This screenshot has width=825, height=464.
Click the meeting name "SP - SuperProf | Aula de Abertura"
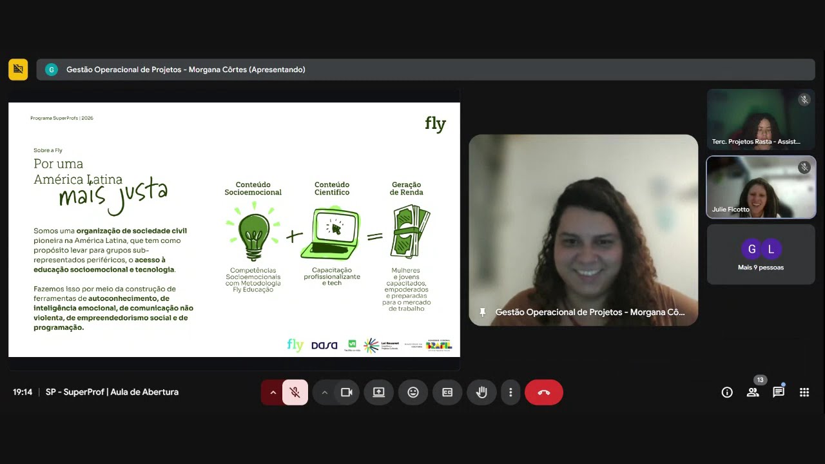click(112, 392)
